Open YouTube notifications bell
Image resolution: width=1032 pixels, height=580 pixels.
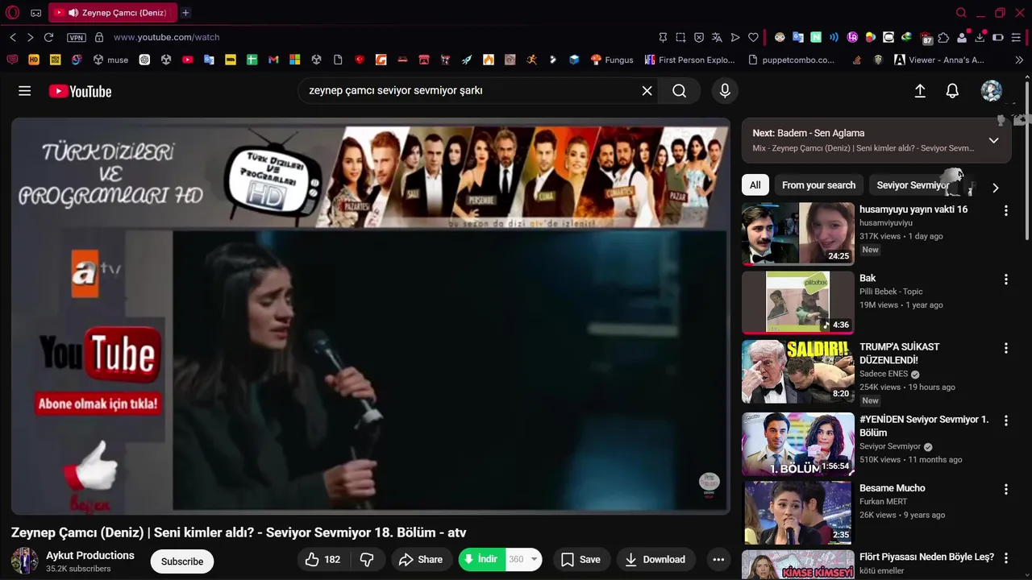click(952, 91)
